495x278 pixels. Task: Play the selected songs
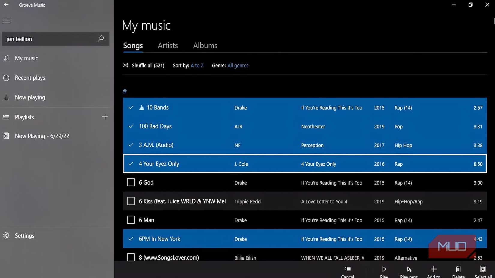tap(384, 271)
